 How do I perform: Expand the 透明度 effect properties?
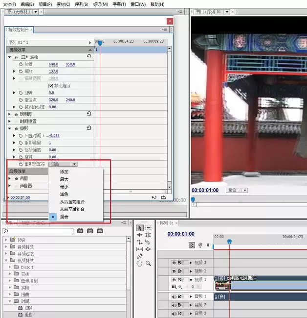point(9,114)
